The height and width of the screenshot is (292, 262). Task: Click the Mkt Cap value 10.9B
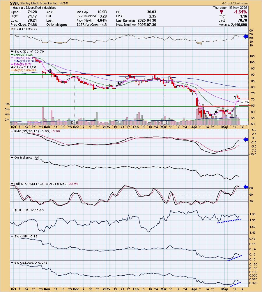click(102, 12)
